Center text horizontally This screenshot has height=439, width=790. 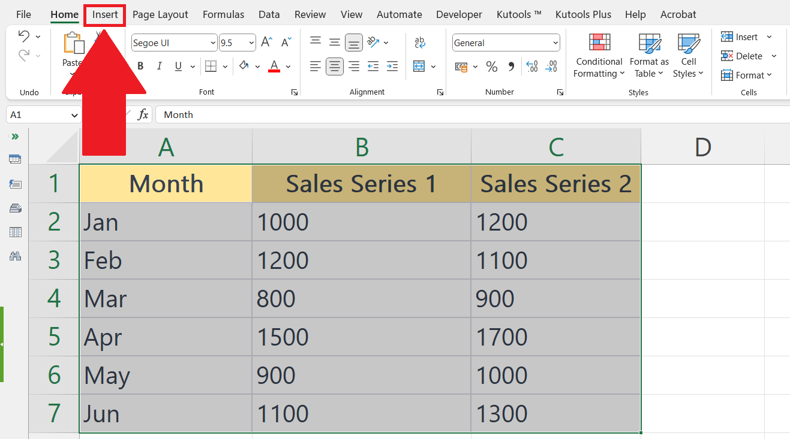tap(335, 66)
